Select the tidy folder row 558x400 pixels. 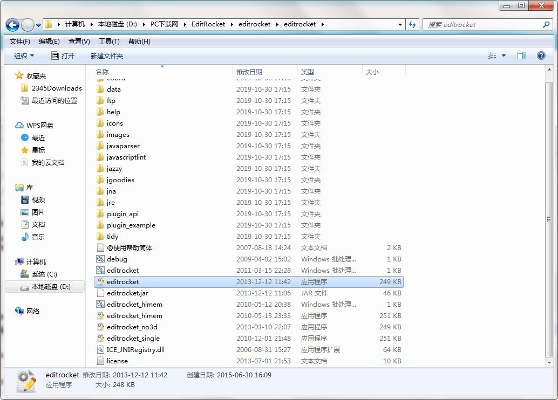coord(249,237)
